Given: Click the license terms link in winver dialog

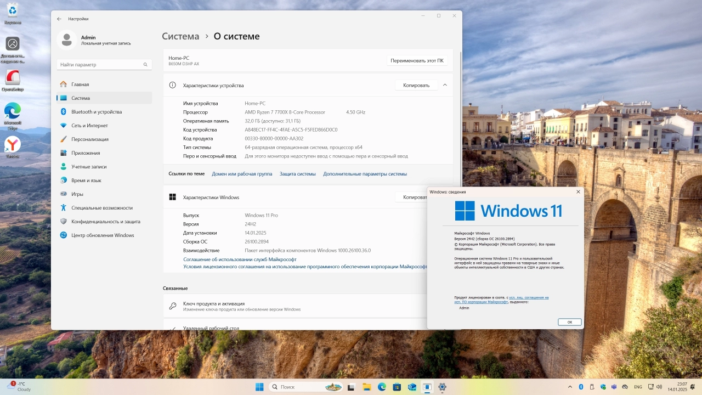Looking at the screenshot, I should [501, 300].
